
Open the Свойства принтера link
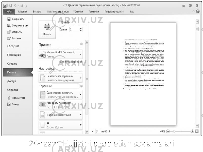(x=71, y=62)
